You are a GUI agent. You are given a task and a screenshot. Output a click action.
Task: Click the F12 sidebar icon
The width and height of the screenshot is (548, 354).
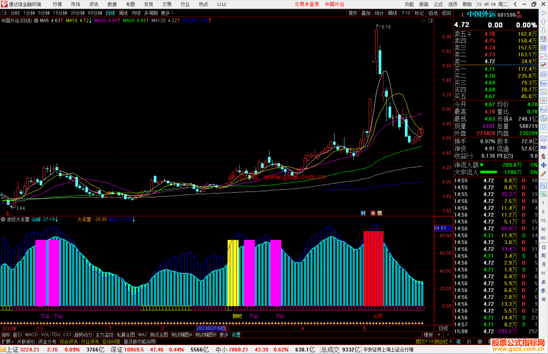click(543, 110)
